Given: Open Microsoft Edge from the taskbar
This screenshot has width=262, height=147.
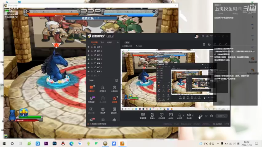Looking at the screenshot, I should (71, 143).
